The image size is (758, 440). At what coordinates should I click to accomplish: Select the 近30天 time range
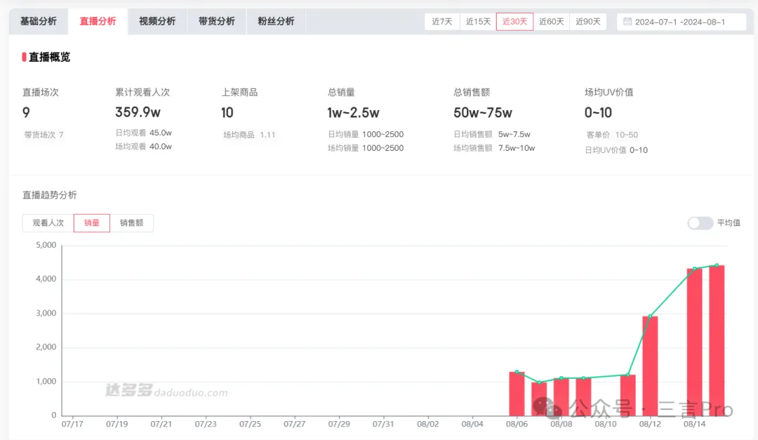pyautogui.click(x=514, y=22)
